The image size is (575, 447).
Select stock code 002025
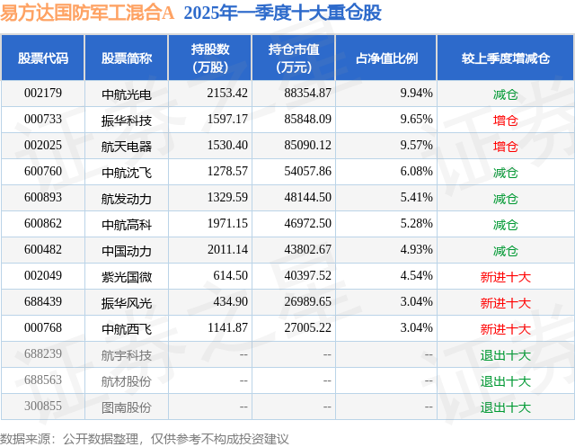(43, 145)
